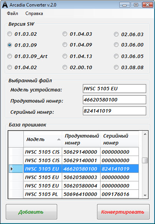Click the Arcadia Converter app icon in title bar
Screen dimensions: 155x224
tap(5, 5)
